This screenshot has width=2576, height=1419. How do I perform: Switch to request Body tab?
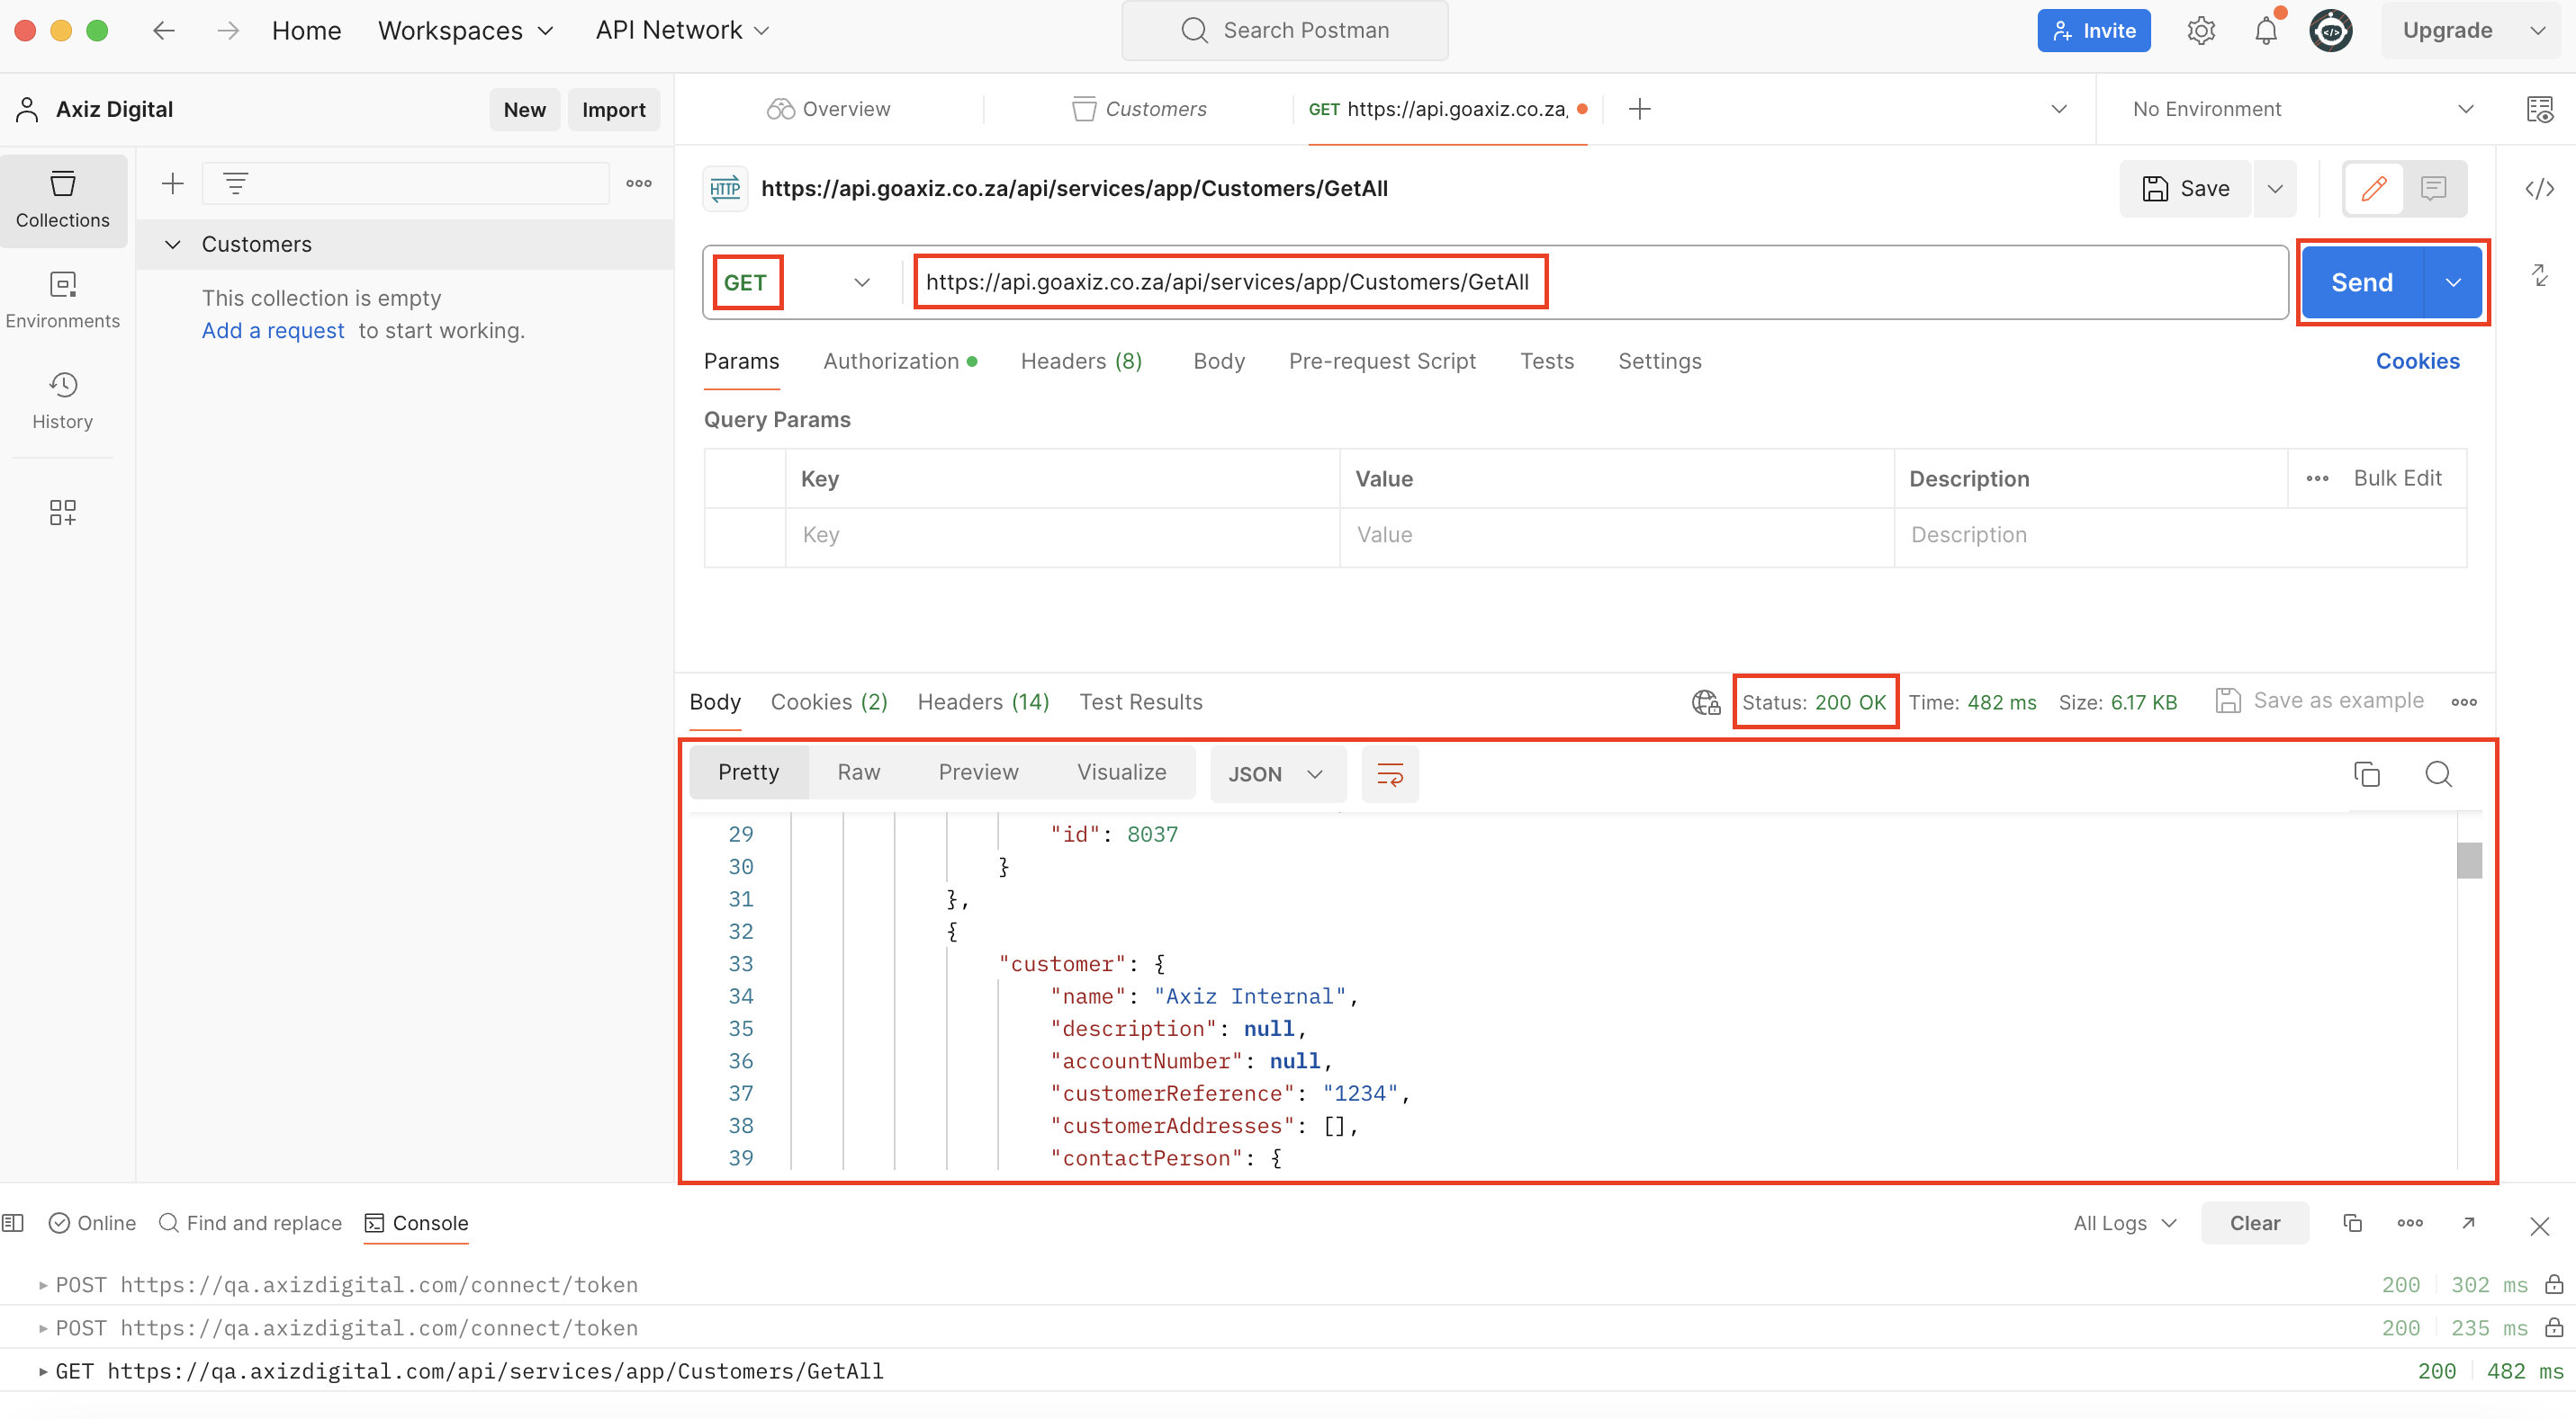(1219, 361)
